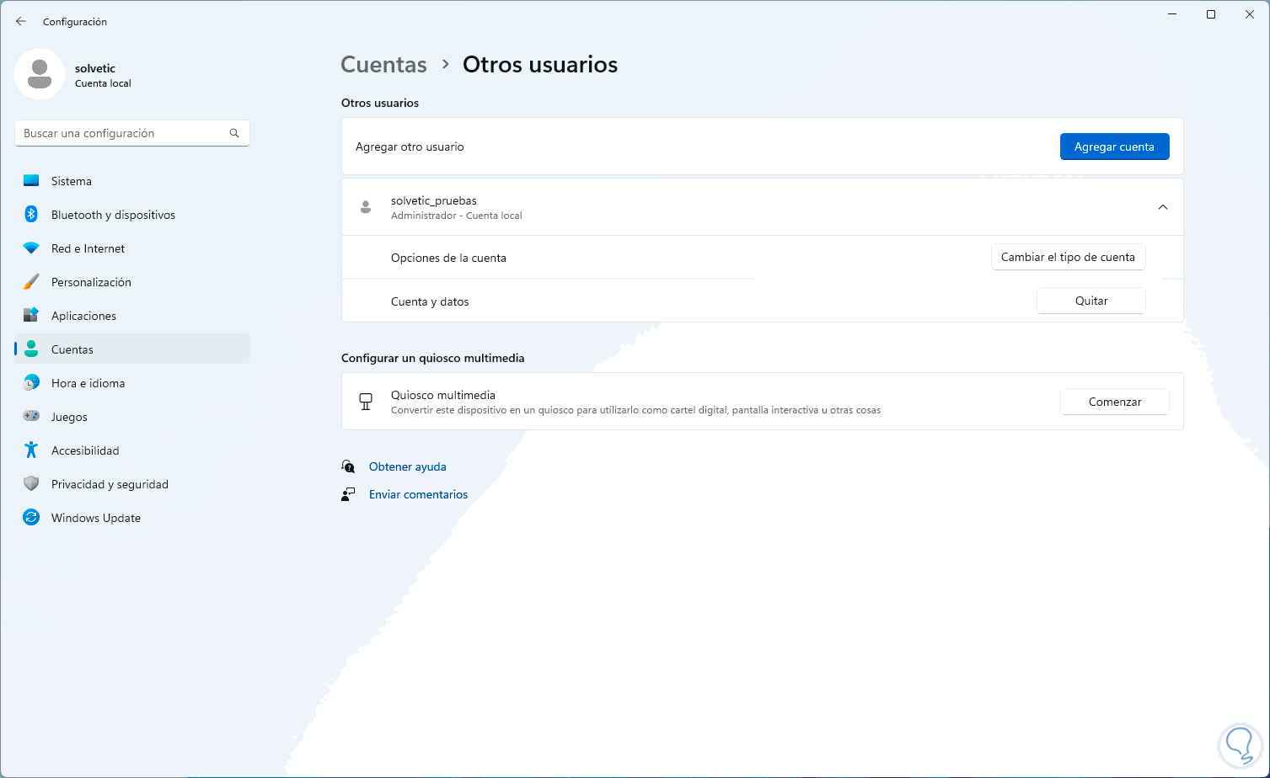The height and width of the screenshot is (778, 1270).
Task: Go to Red e Internet
Action: pos(132,248)
